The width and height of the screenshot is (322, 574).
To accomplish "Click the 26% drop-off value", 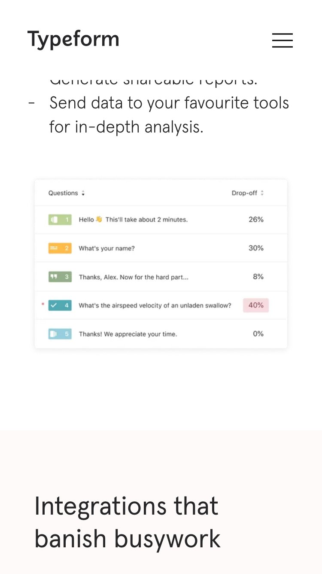I will [x=256, y=219].
